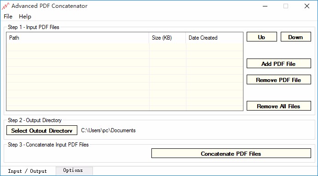Screen dimensions: 318x176
Task: Open the Help menu
Action: point(25,17)
